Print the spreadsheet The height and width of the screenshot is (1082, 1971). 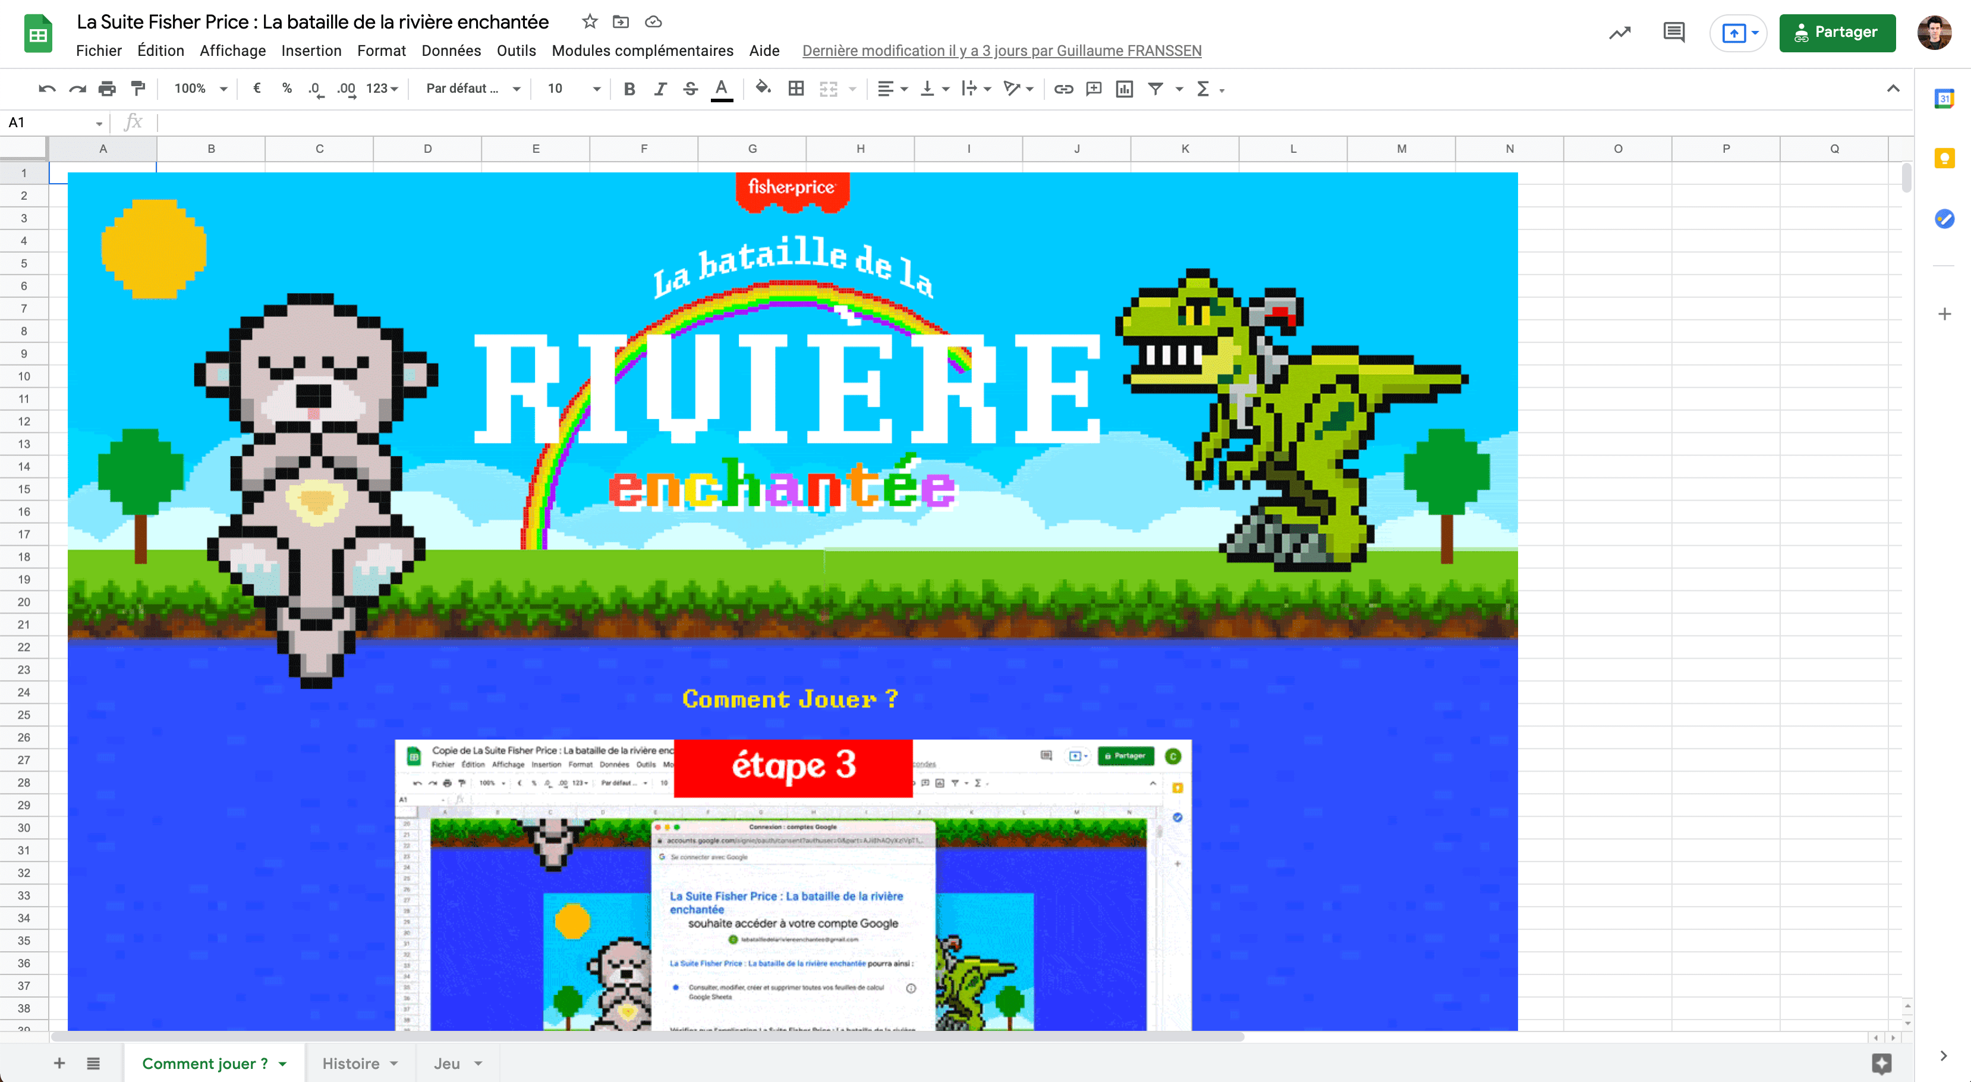tap(107, 89)
